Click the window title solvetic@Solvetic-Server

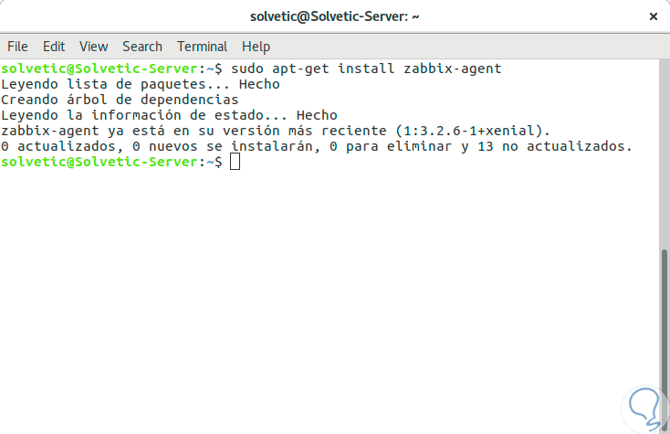pos(335,16)
